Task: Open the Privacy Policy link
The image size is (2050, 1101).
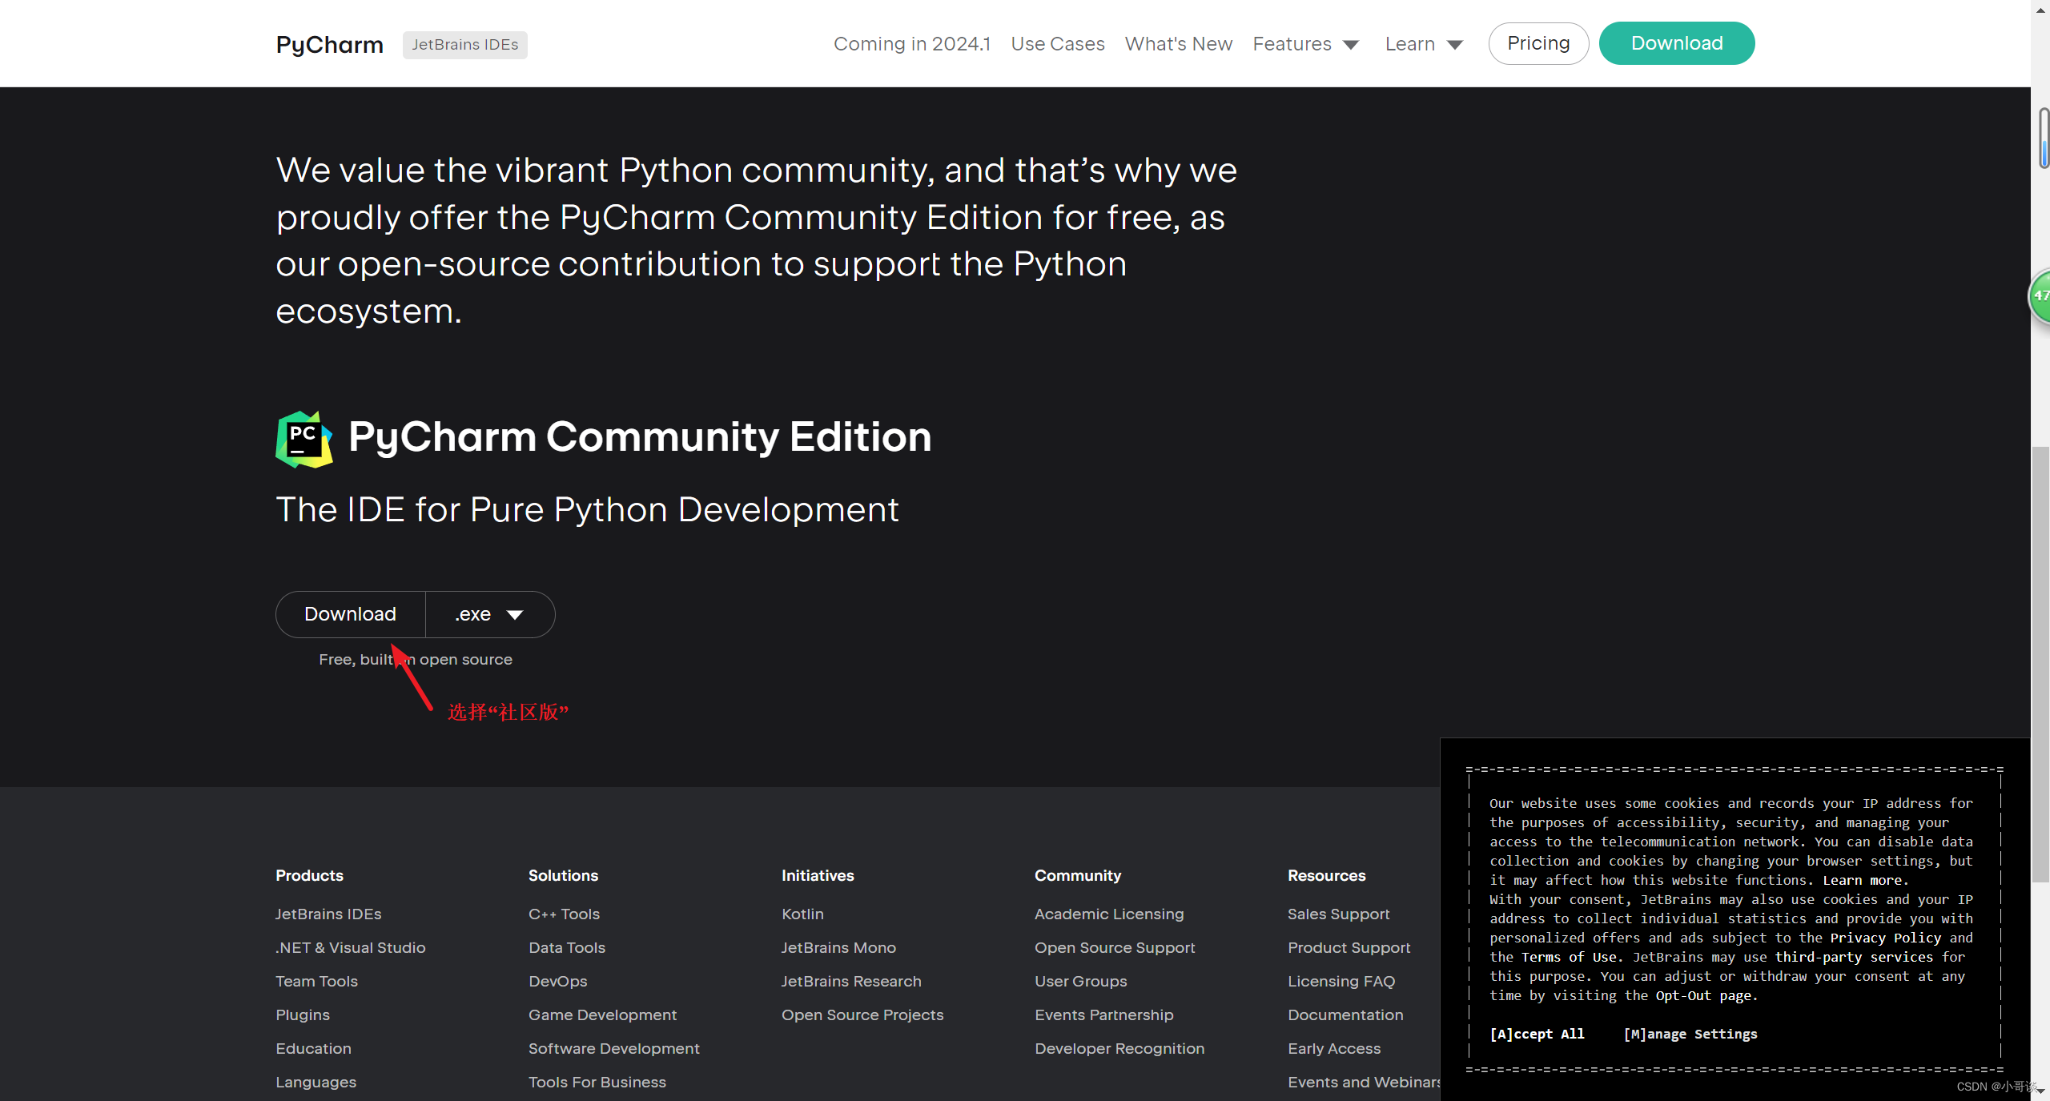Action: tap(1885, 938)
